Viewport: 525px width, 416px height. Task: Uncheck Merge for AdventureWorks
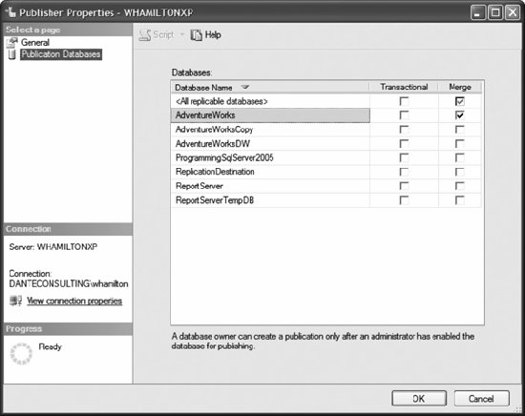click(460, 115)
